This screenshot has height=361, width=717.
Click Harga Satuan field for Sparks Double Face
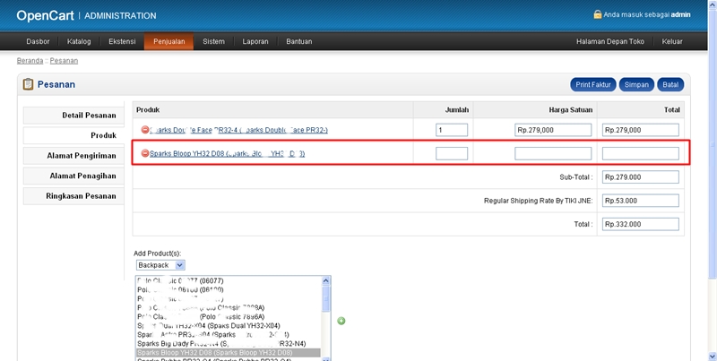coord(553,130)
